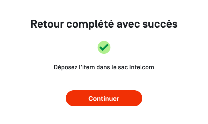This screenshot has height=124, width=208.
Task: Click the red Continuer button
Action: coord(104,98)
